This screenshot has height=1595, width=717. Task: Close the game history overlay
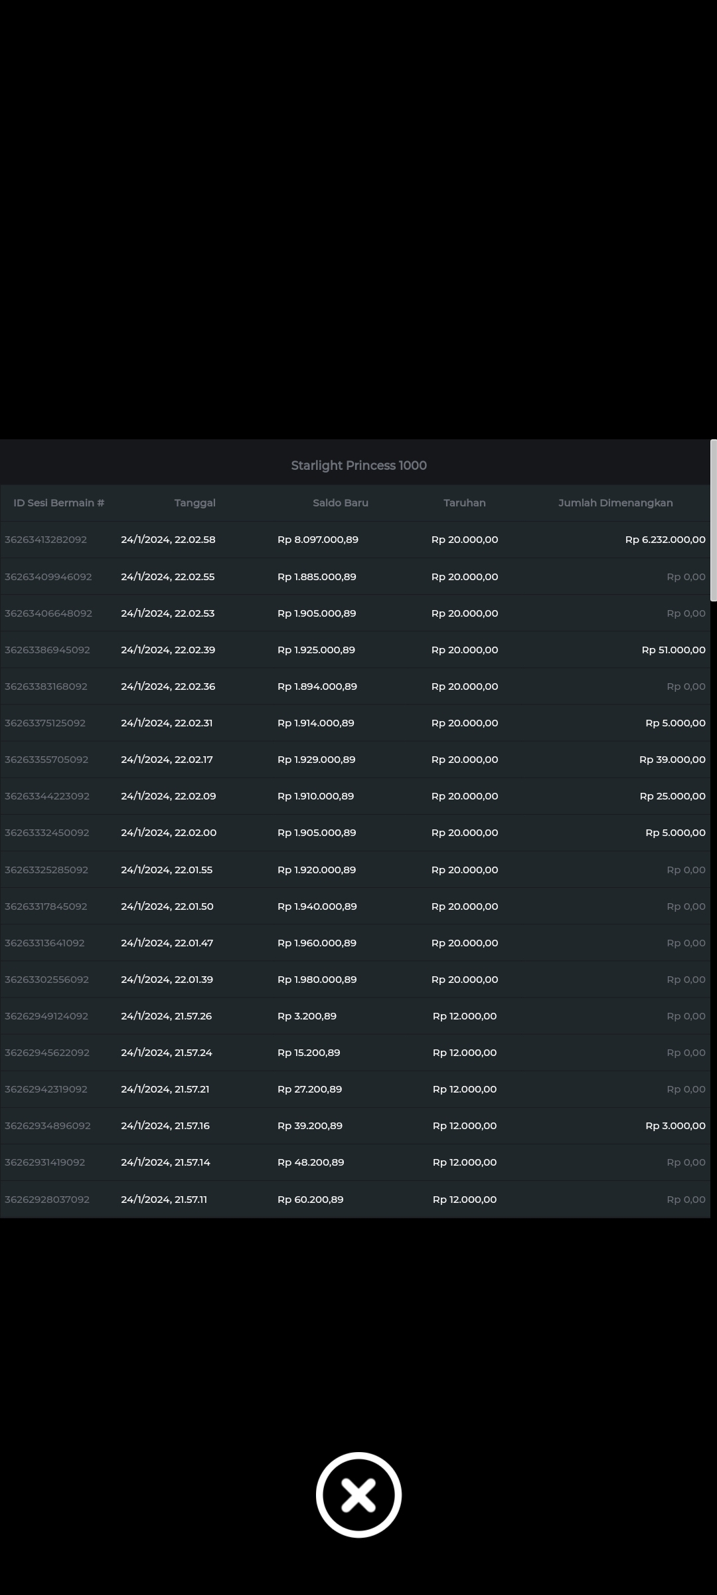point(358,1495)
